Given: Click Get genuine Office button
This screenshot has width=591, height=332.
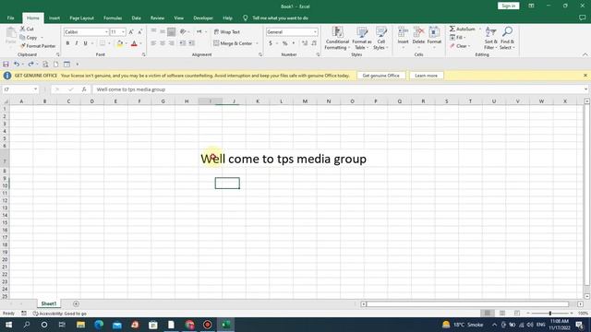Looking at the screenshot, I should [x=380, y=76].
